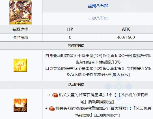Click the four gold stars on card

tap(25, 19)
